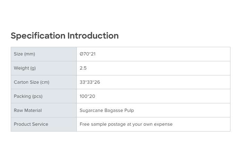Click the 100*20 packing value
The width and height of the screenshot is (237, 167).
(x=87, y=96)
